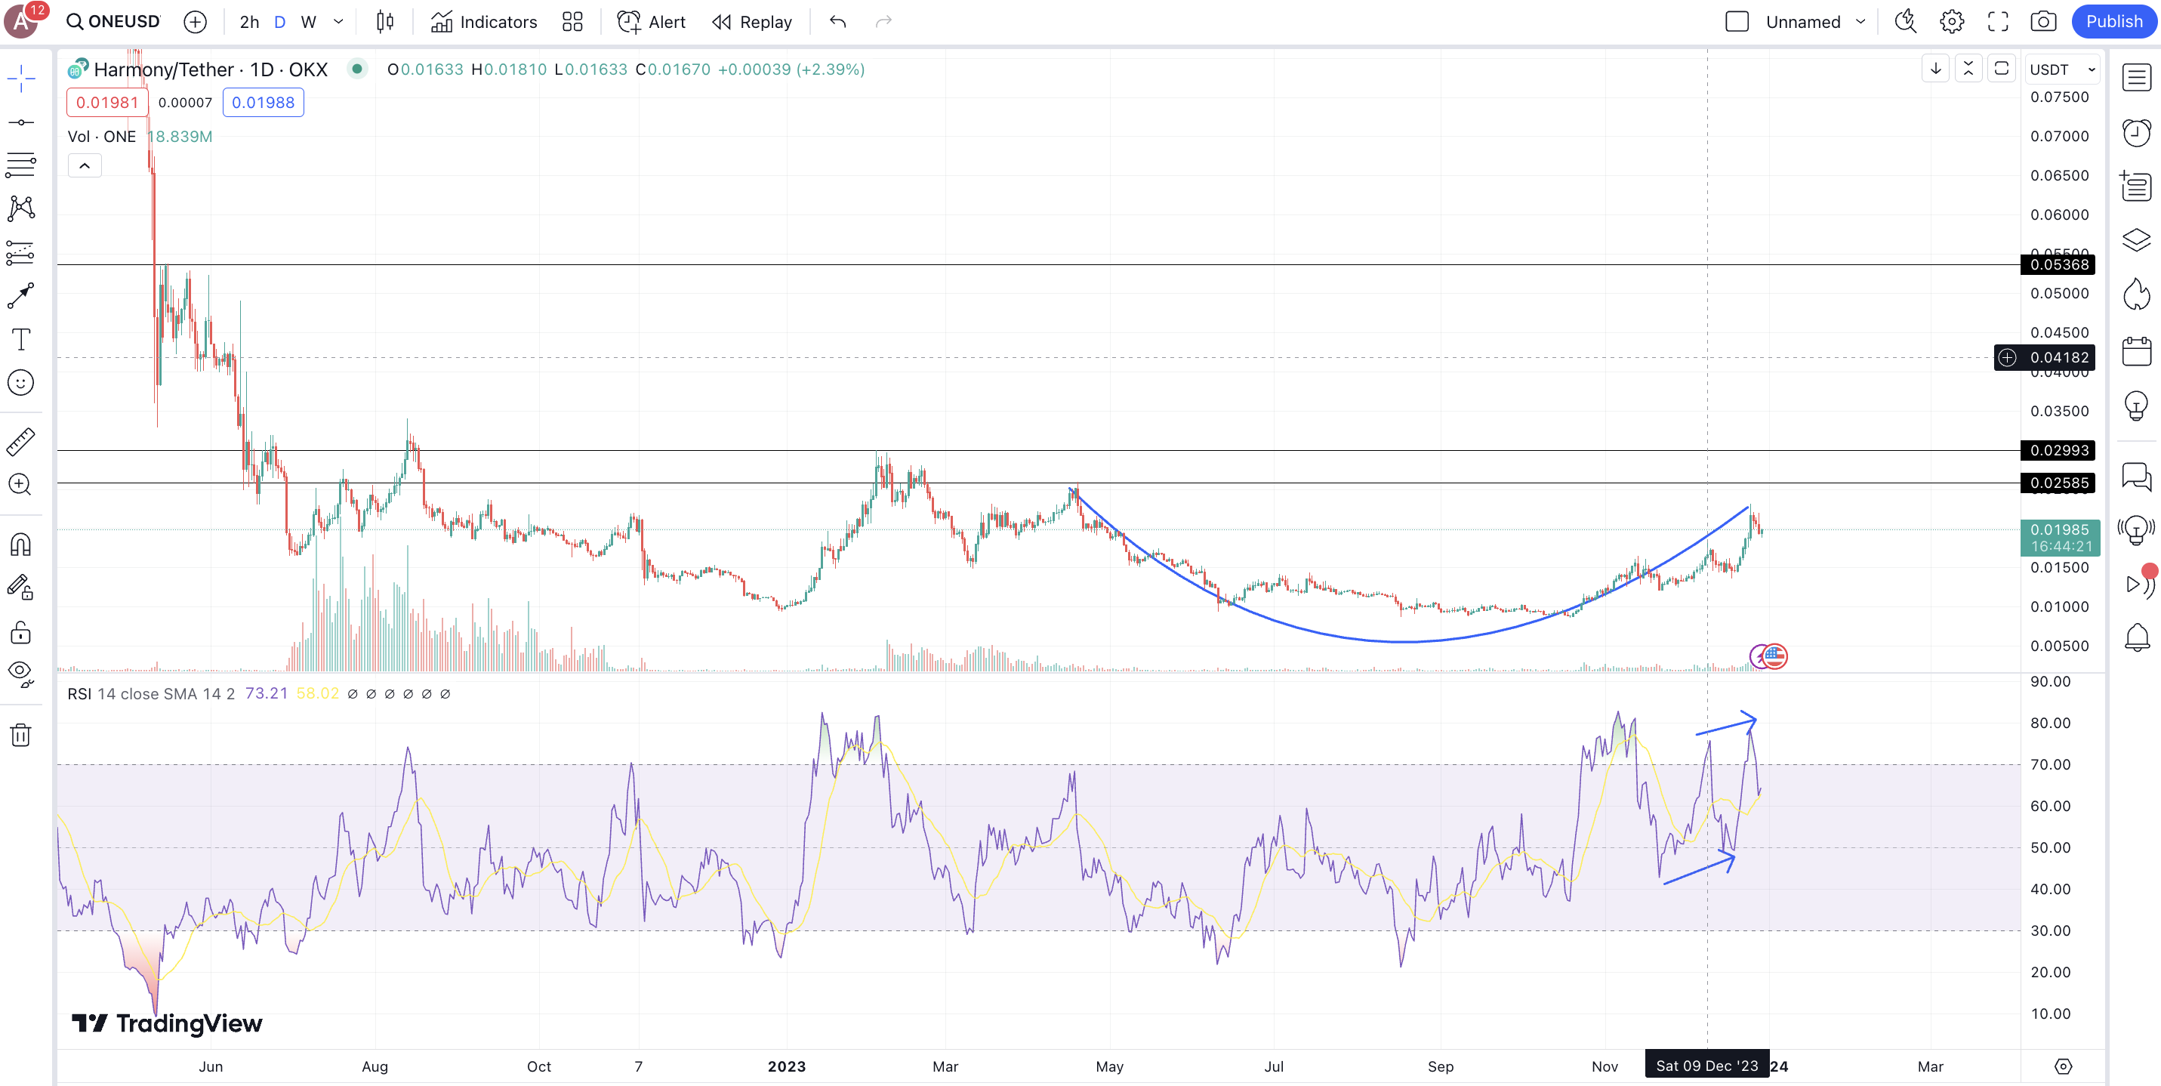Collapse the indicator legend chevron
Screen dimensions: 2161x1086
pos(85,166)
